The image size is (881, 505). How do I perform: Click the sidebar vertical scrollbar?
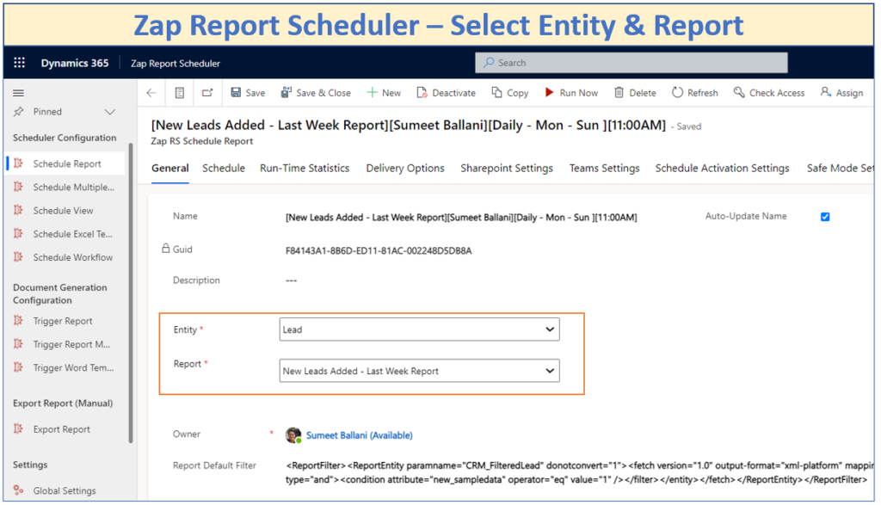click(131, 293)
